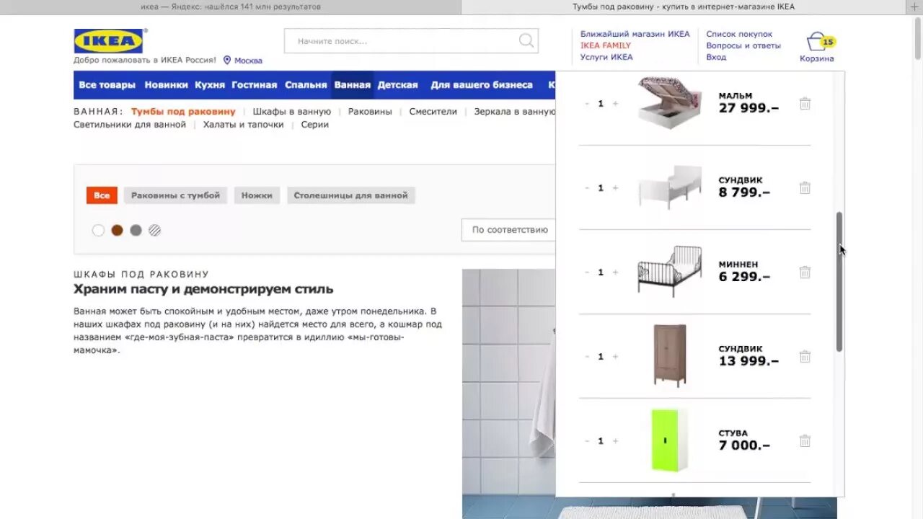This screenshot has height=519, width=923.
Task: Open Зеркала в ванную subcategory
Action: 515,112
